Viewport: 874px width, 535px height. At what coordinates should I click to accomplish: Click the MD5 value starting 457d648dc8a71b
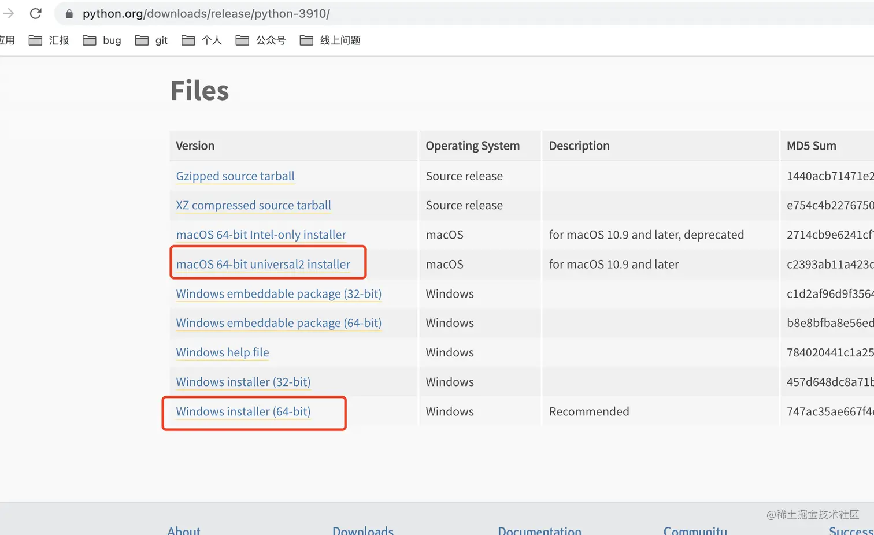coord(830,382)
